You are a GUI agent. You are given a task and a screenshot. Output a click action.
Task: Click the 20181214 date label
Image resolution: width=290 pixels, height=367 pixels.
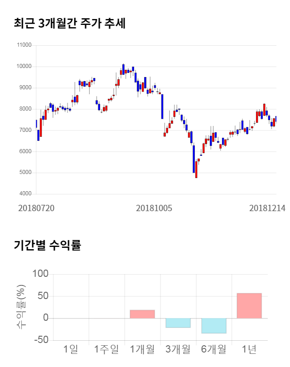click(x=267, y=208)
